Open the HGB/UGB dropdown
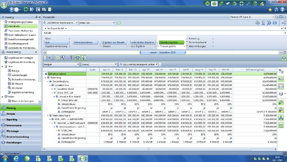The height and width of the screenshot is (162, 287). (x=97, y=23)
